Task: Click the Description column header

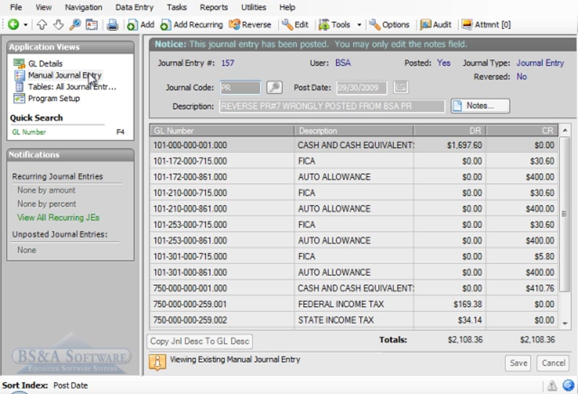Action: pos(353,131)
